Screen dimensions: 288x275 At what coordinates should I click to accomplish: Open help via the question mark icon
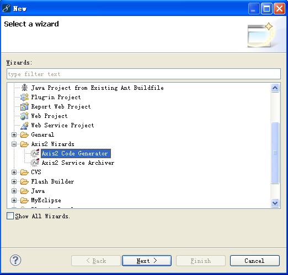point(15,260)
